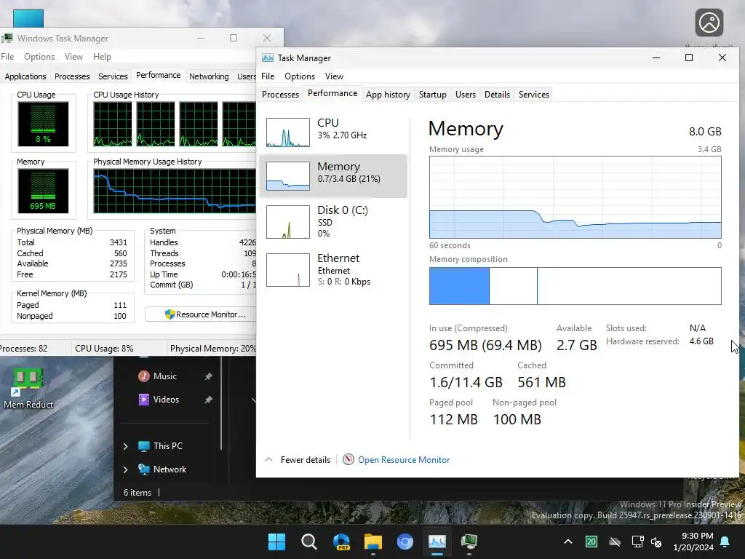Click the CPU Usage meter showing 8 %

[x=43, y=124]
